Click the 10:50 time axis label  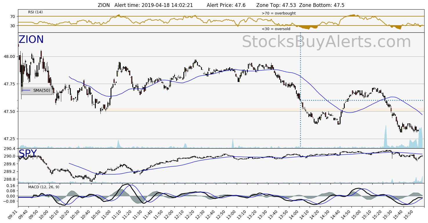point(96,214)
